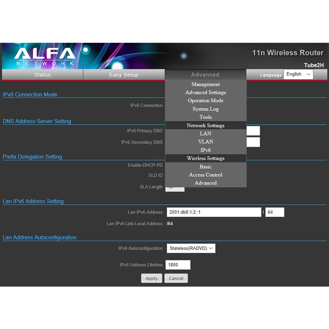Select Tools in the Advanced menu

click(206, 117)
